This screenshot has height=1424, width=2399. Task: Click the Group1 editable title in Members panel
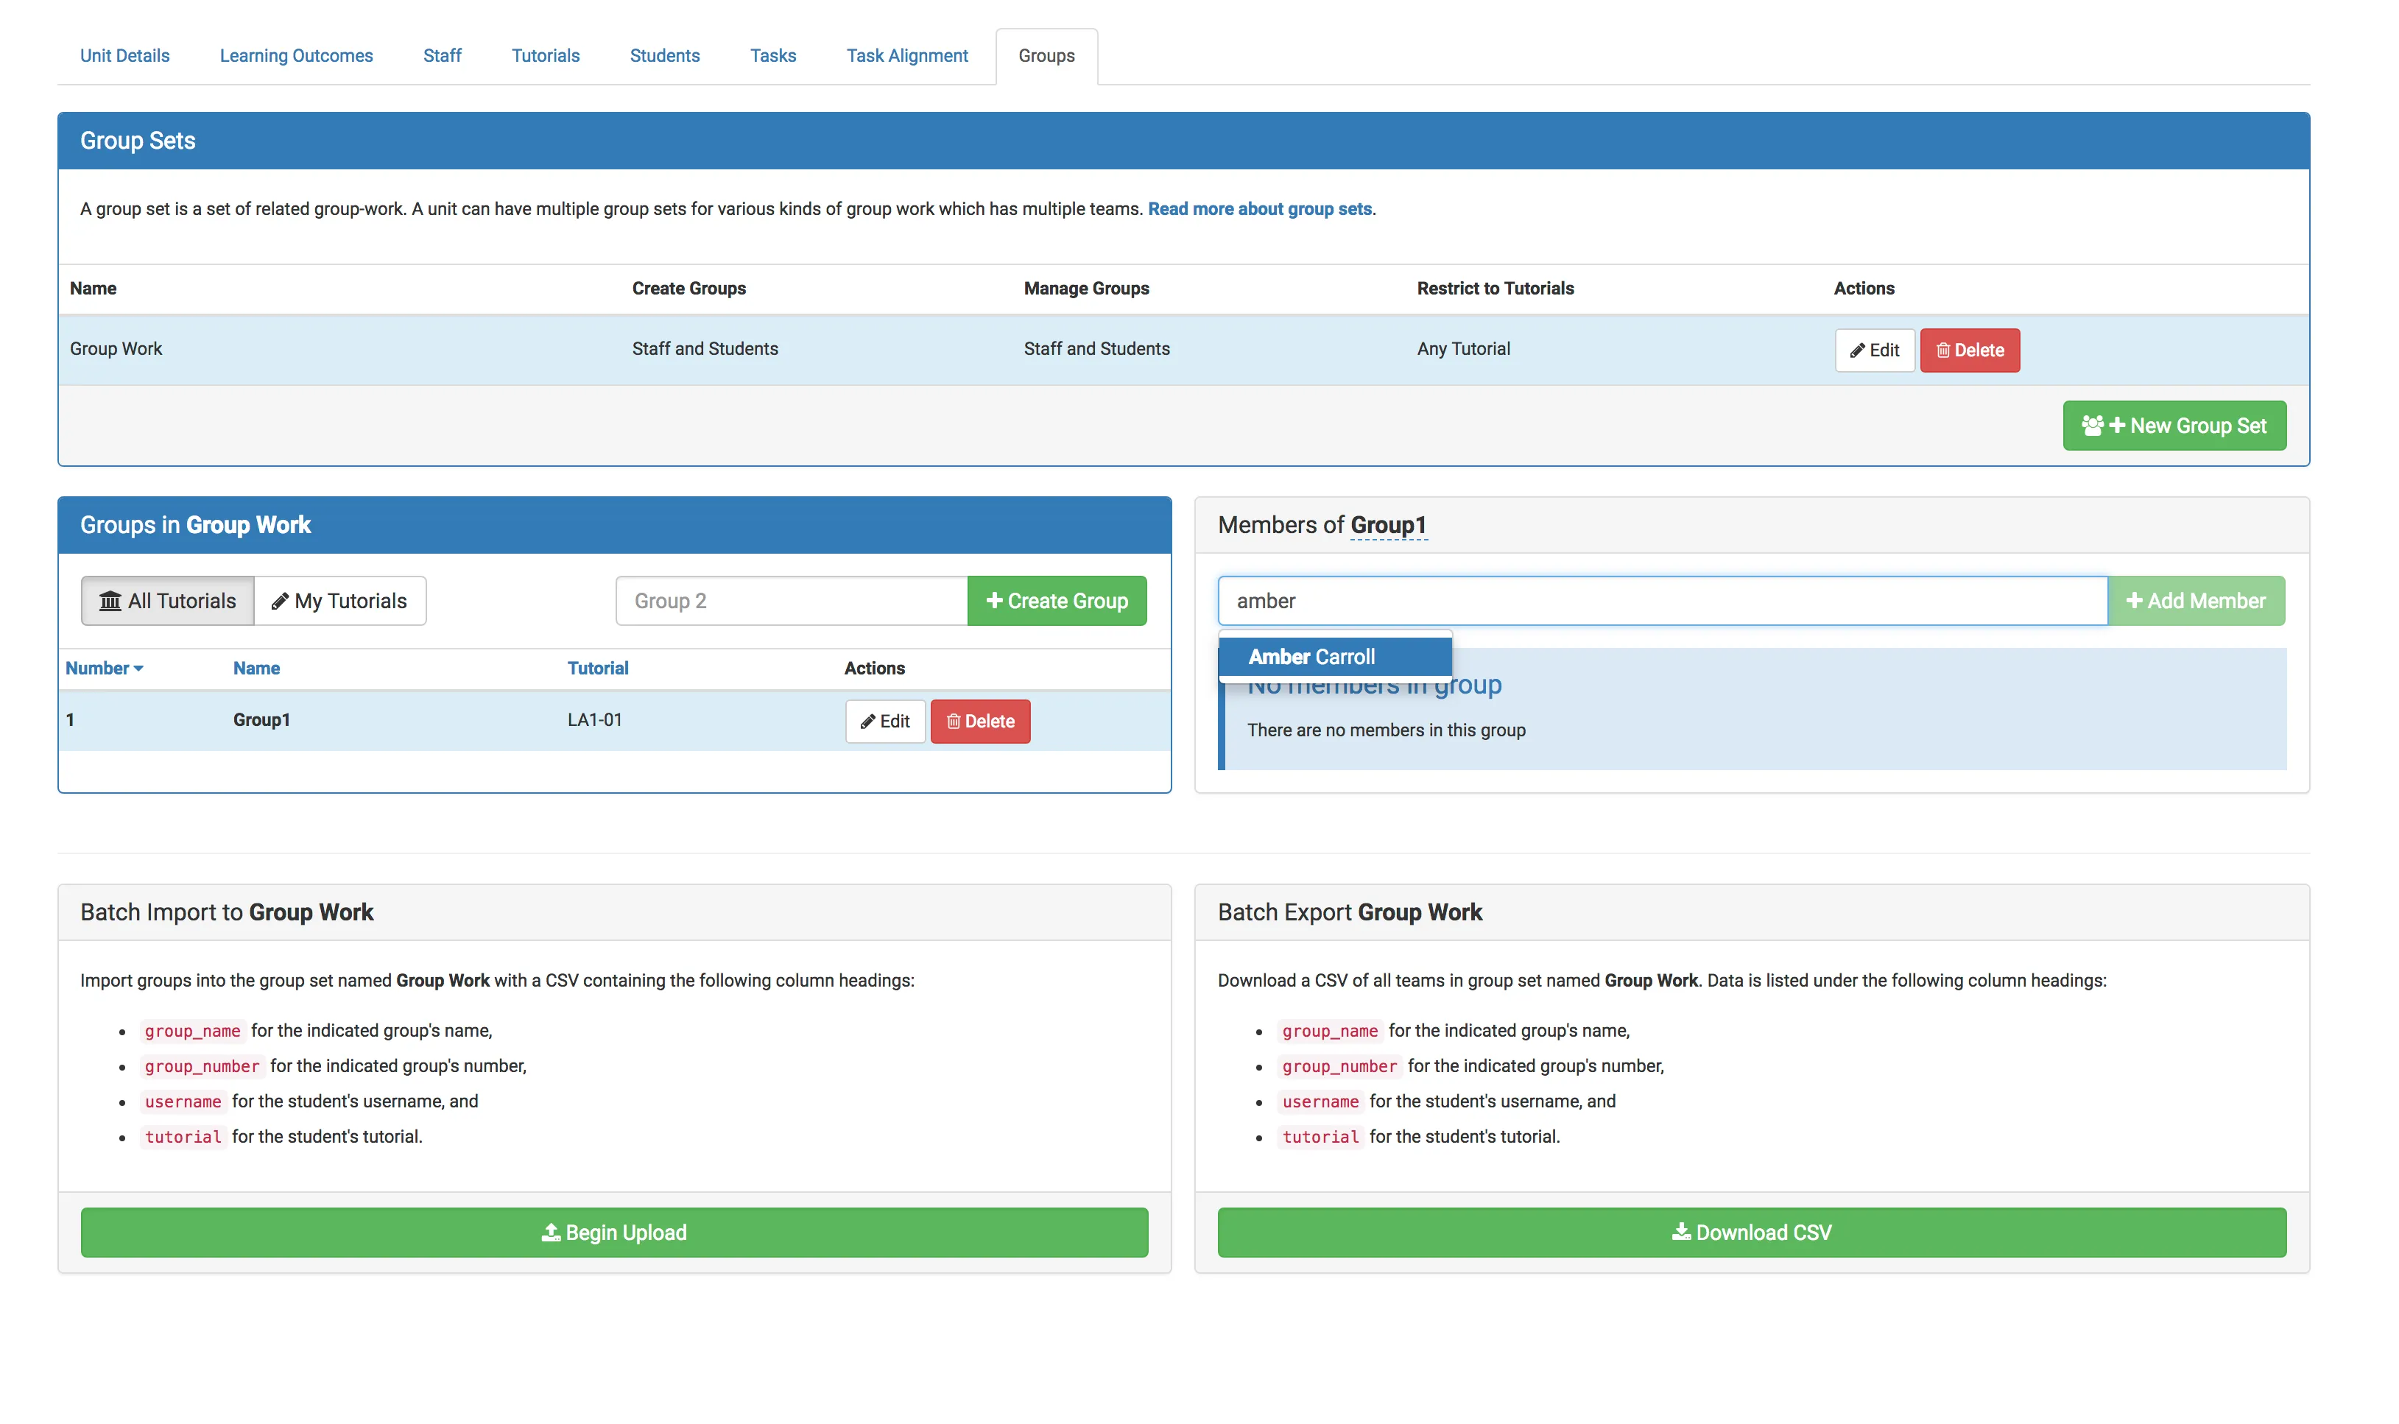pyautogui.click(x=1387, y=525)
